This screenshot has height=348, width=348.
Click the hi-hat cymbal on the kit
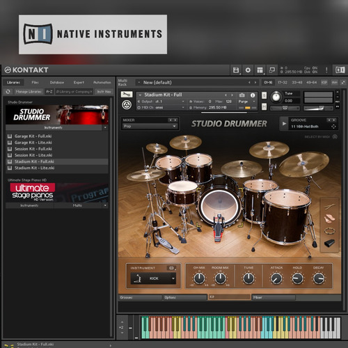pyautogui.click(x=146, y=175)
